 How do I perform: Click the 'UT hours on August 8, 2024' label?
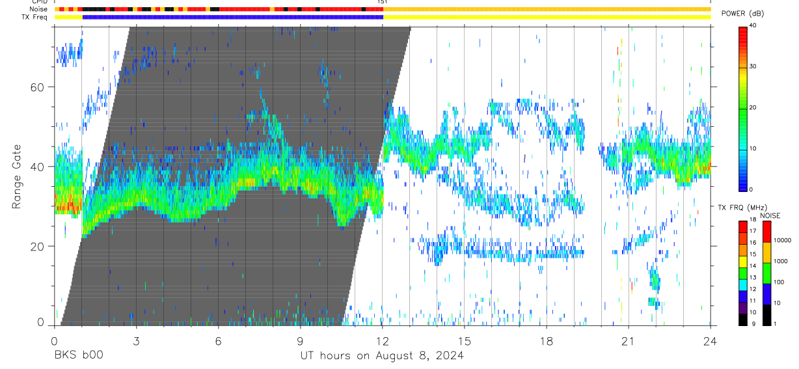click(382, 356)
